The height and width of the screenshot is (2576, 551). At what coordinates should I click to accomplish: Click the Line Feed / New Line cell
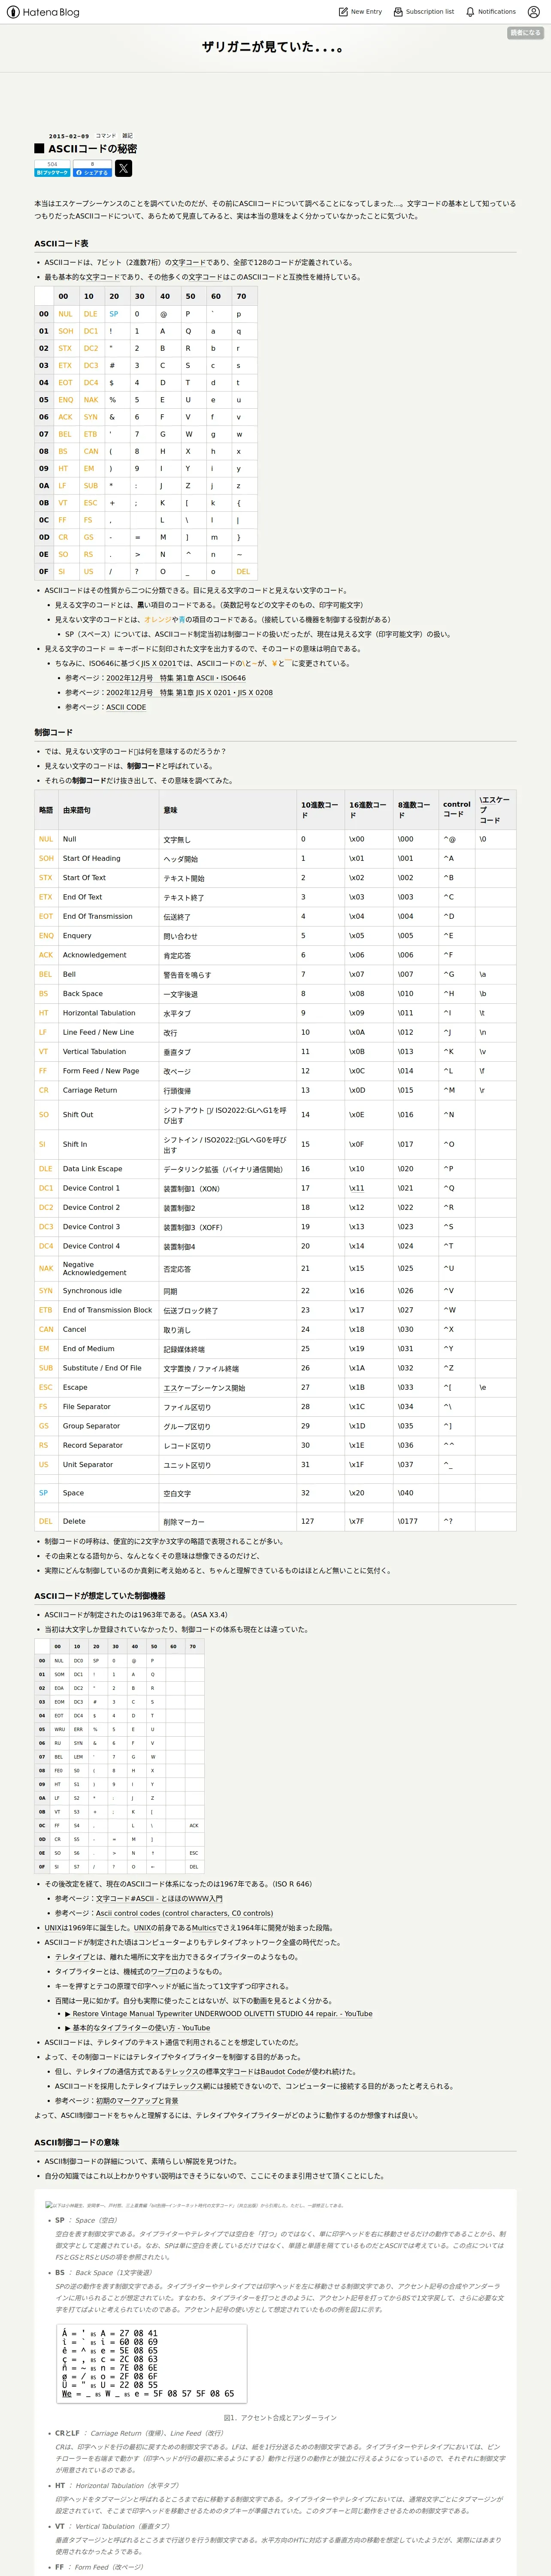109,1032
